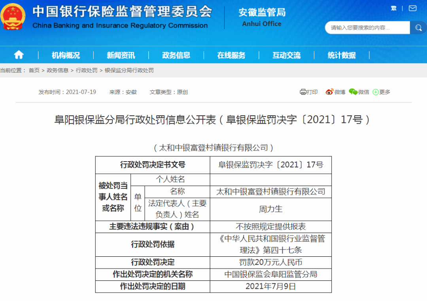Click the 中国银行保险监督管理委员会 title

[122, 12]
